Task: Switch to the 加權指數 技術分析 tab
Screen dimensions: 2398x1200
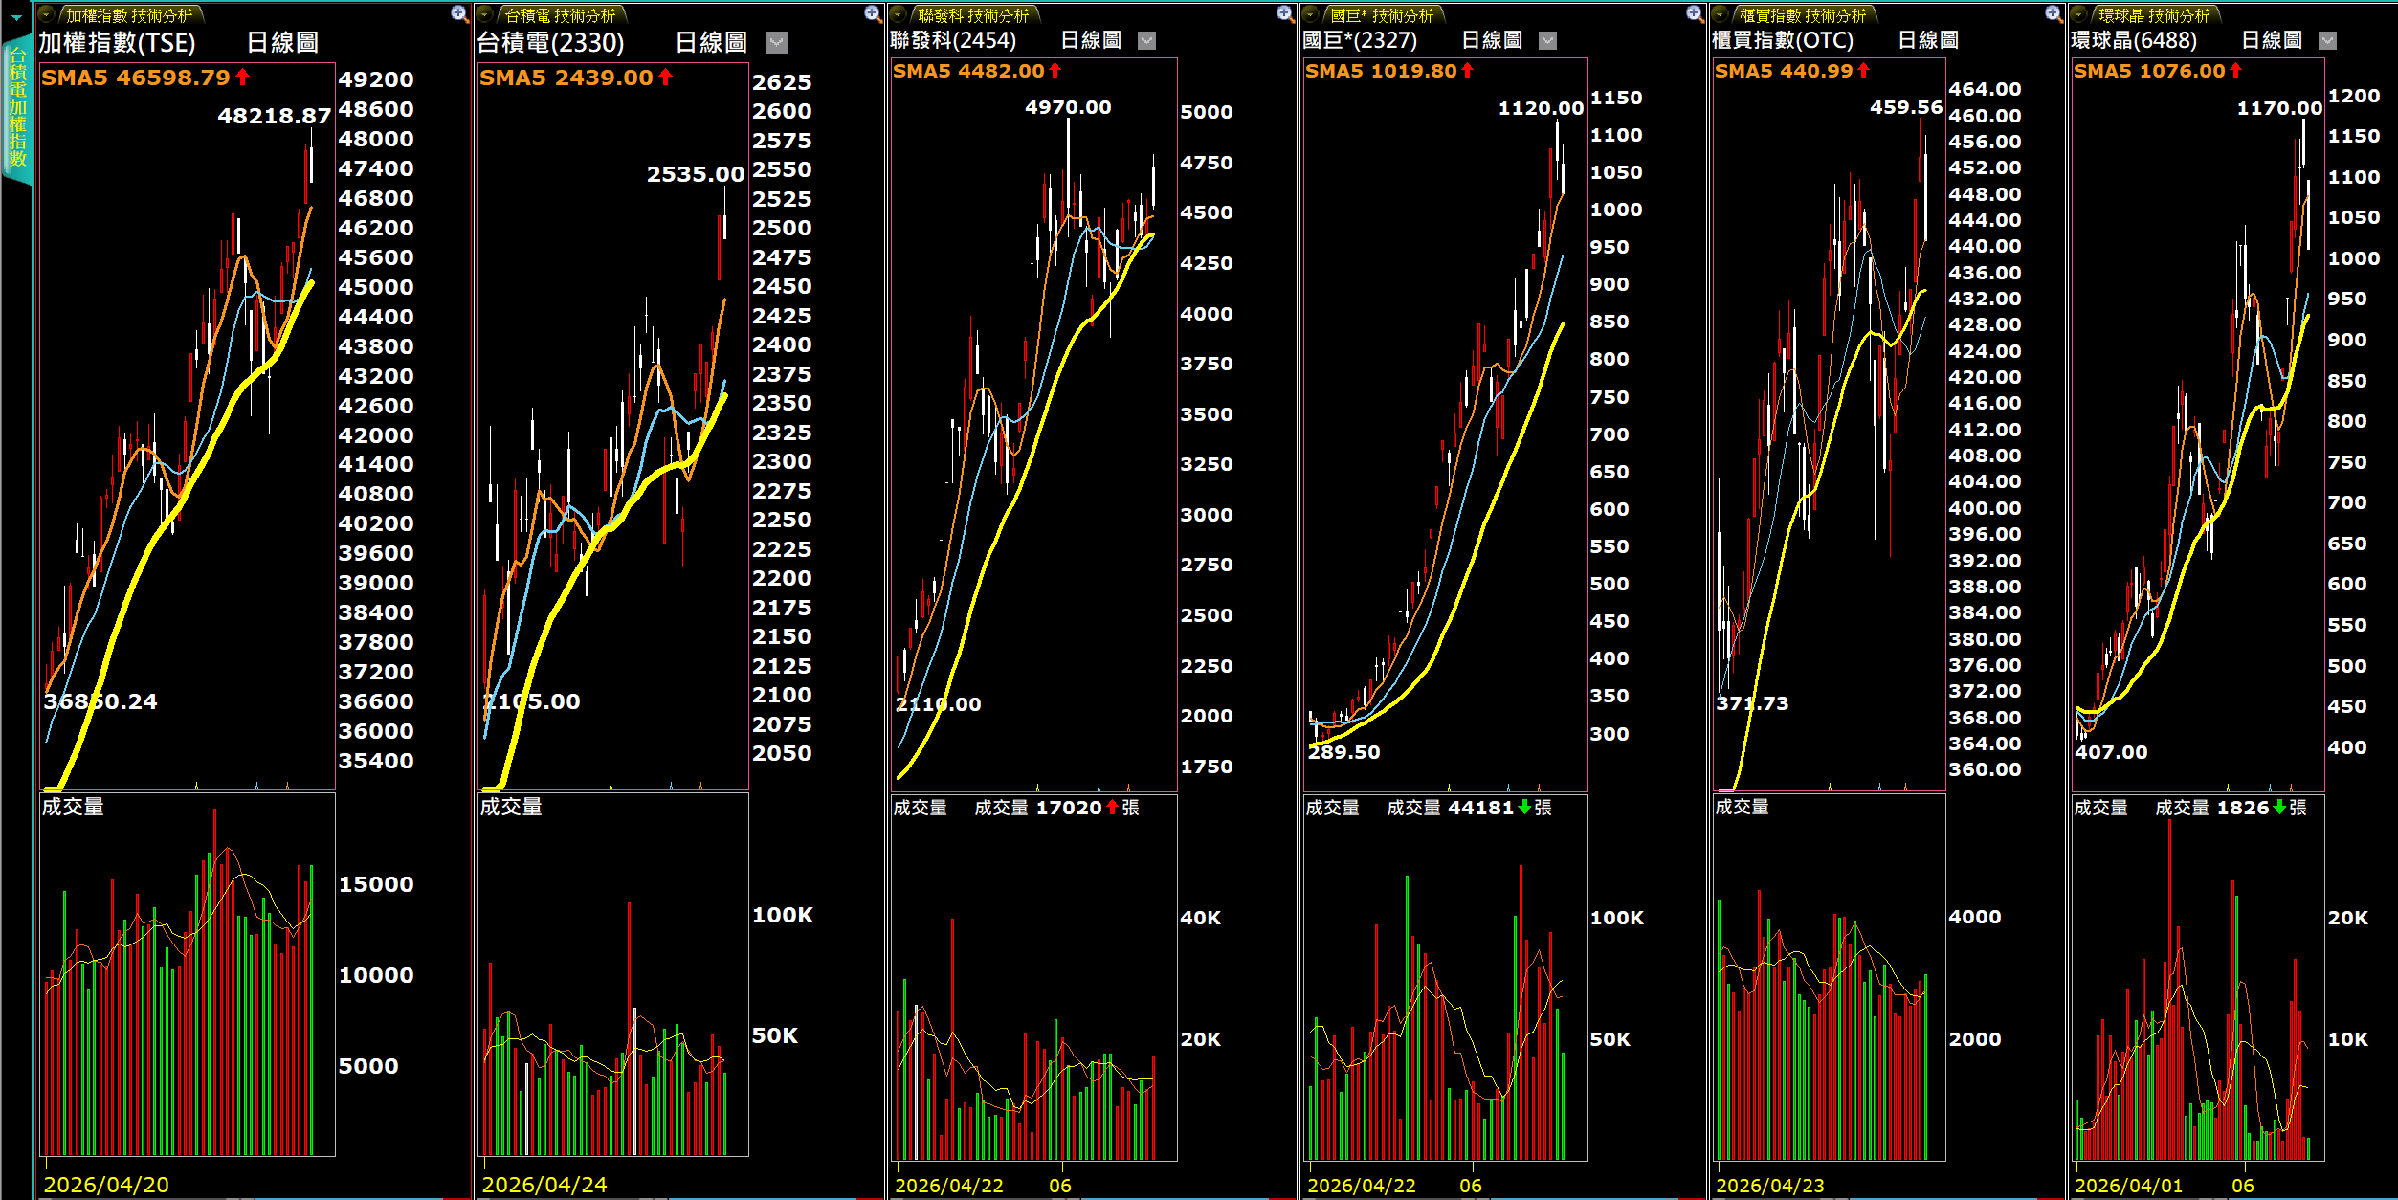Action: 129,15
